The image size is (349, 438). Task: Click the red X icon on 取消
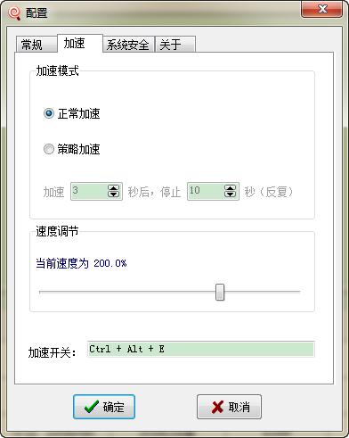(217, 407)
